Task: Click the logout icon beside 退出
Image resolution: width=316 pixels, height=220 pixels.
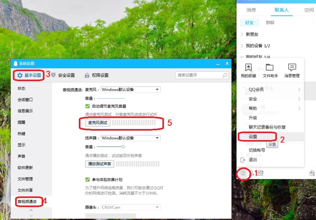Action: point(243,160)
